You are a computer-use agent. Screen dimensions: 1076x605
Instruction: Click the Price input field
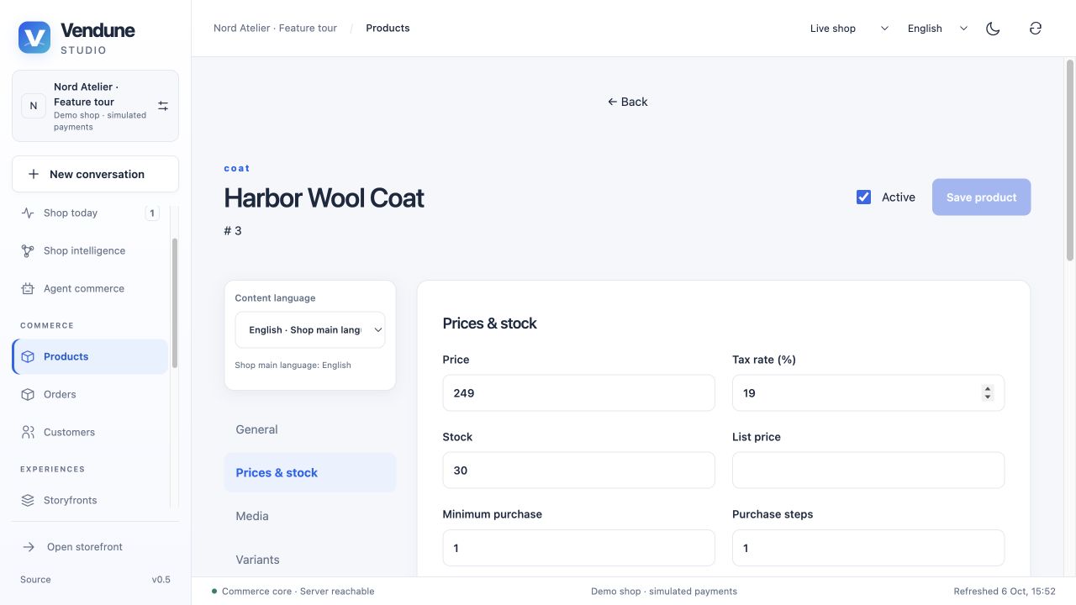(x=578, y=393)
